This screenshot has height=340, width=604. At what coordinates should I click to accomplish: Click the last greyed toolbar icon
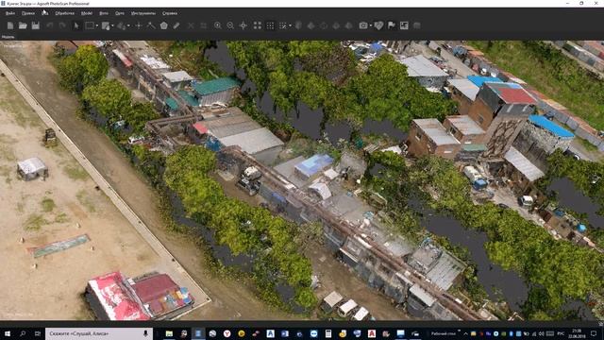416,25
